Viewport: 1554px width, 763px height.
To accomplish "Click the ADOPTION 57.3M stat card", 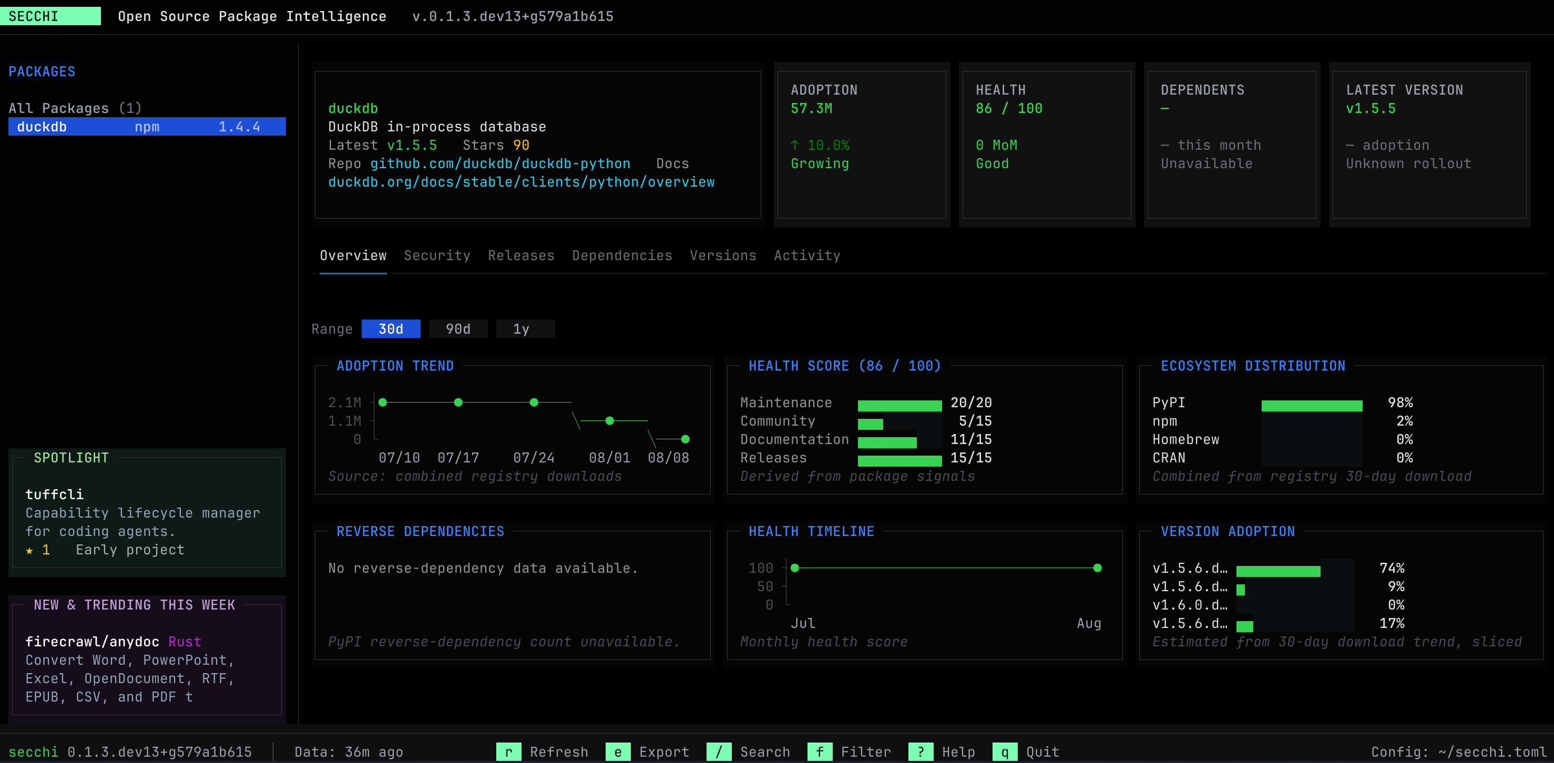I will tap(862, 145).
